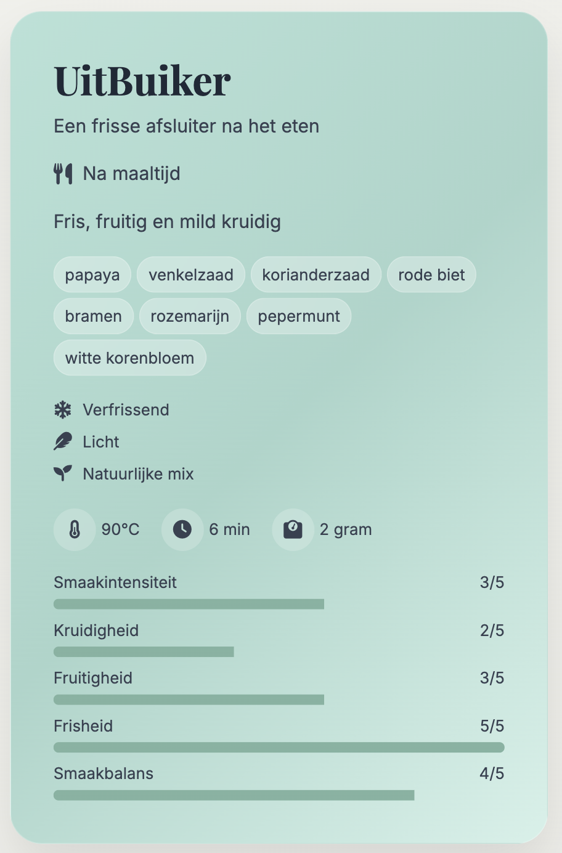Screen dimensions: 562x853
Task: Select the papaya ingredient tag
Action: click(x=92, y=274)
